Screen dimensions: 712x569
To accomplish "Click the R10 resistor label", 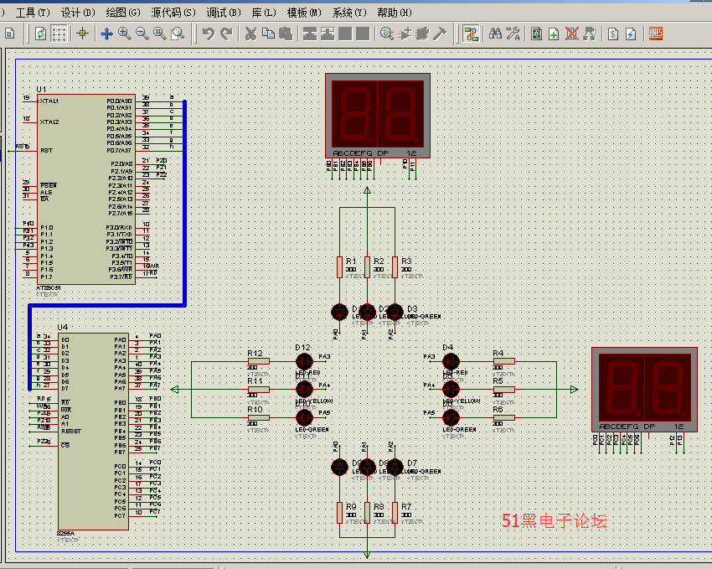I will 255,409.
